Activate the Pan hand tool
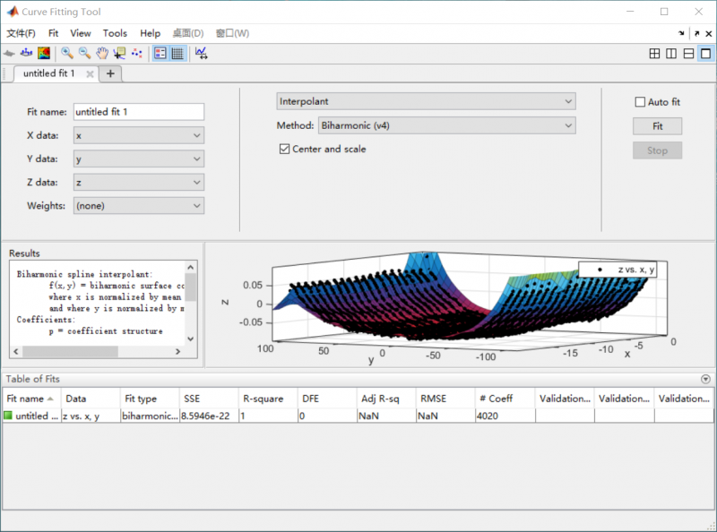 point(102,54)
